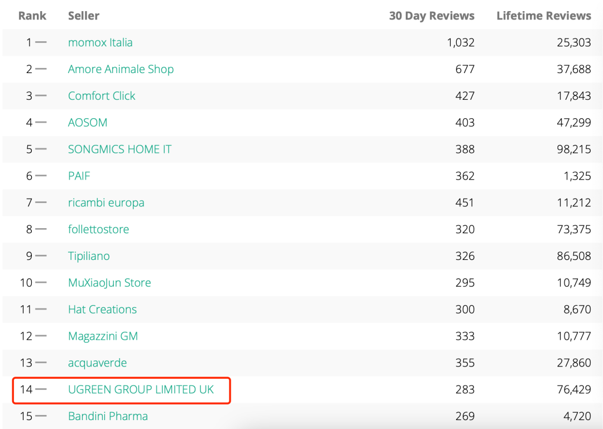Open Bandini Pharma seller link
The width and height of the screenshot is (603, 429).
point(108,416)
